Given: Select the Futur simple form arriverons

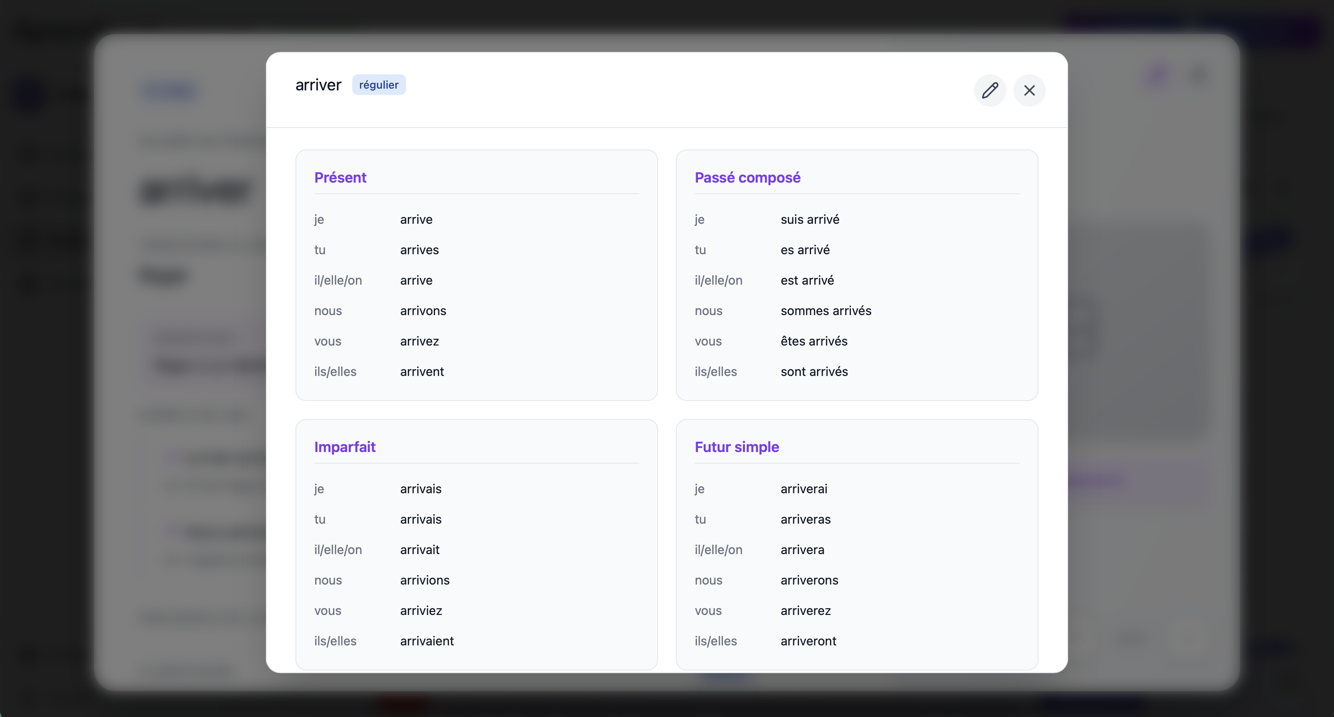Looking at the screenshot, I should (x=809, y=580).
